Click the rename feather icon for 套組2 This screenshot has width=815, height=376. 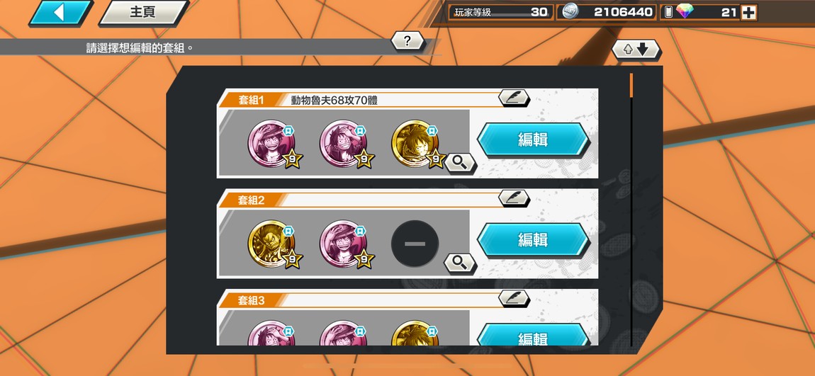514,198
